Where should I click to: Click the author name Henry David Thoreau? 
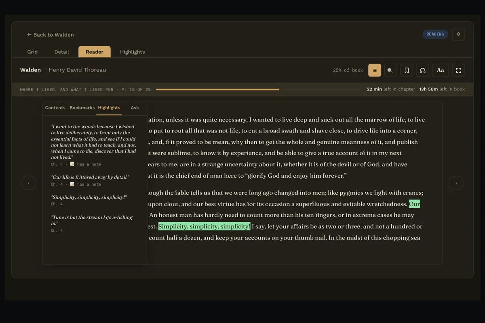tap(77, 70)
